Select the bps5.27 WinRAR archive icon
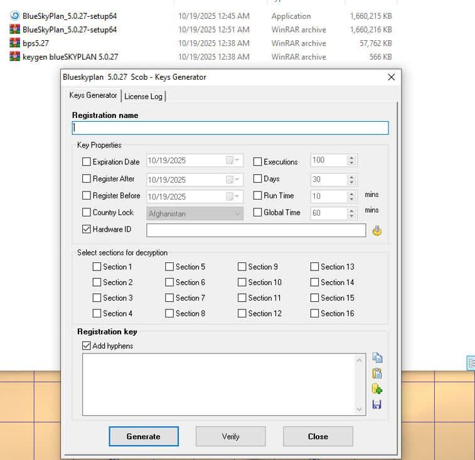The height and width of the screenshot is (460, 475). point(15,43)
